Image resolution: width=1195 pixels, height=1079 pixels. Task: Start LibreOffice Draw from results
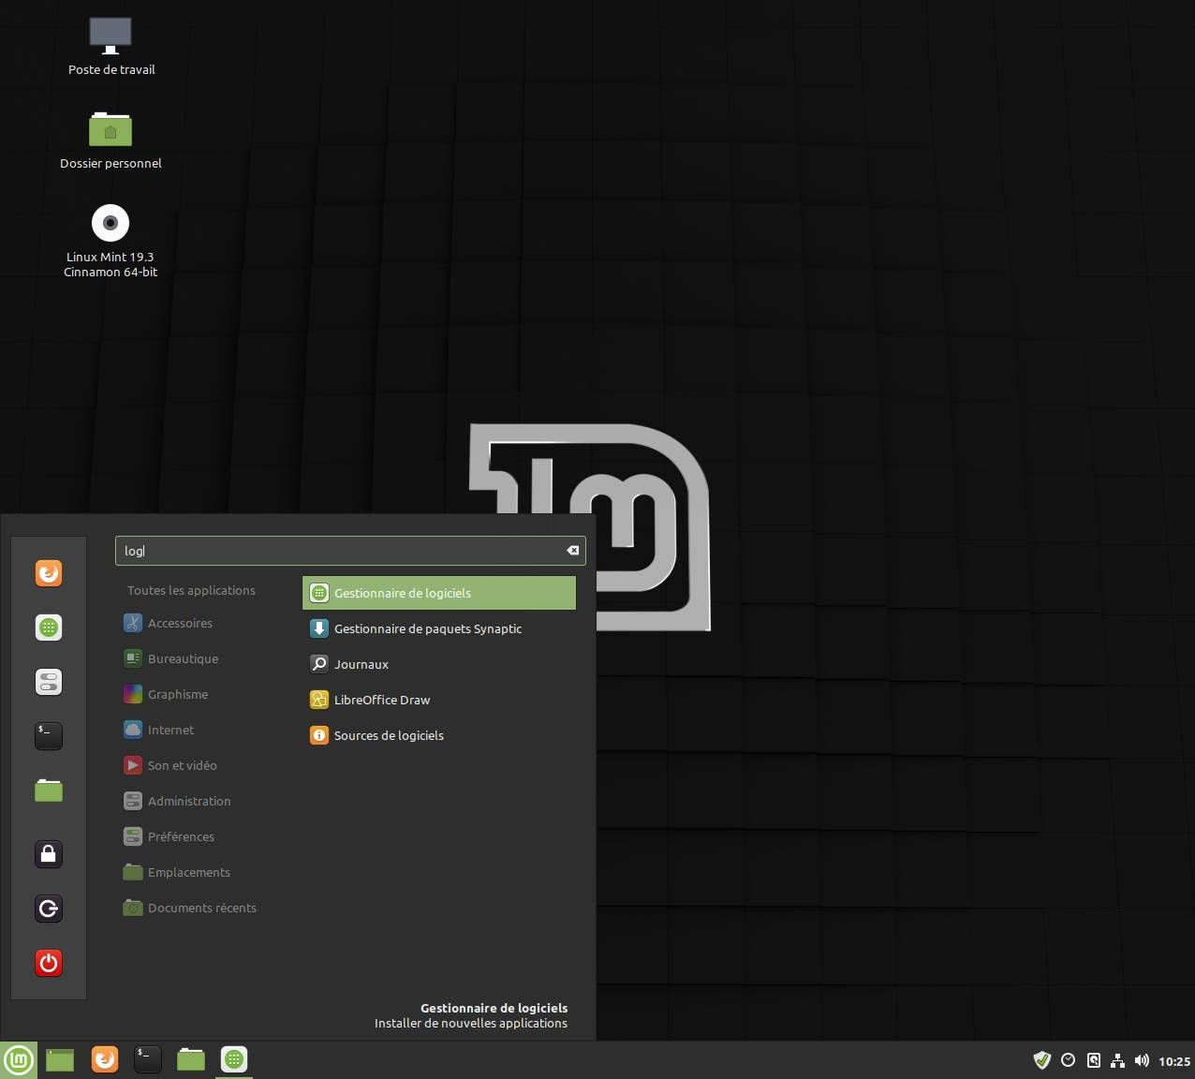click(439, 700)
